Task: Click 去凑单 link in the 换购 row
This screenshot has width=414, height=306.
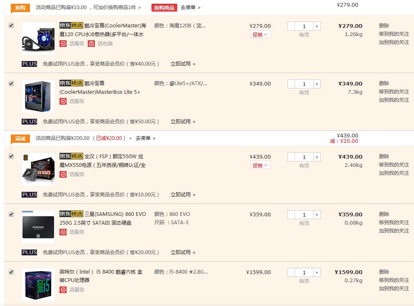Action: pyautogui.click(x=191, y=7)
